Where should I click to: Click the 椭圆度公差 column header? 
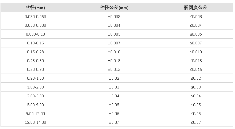(x=196, y=8)
